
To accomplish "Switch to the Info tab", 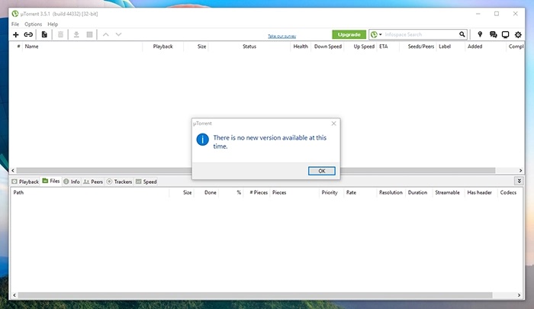I will point(72,182).
